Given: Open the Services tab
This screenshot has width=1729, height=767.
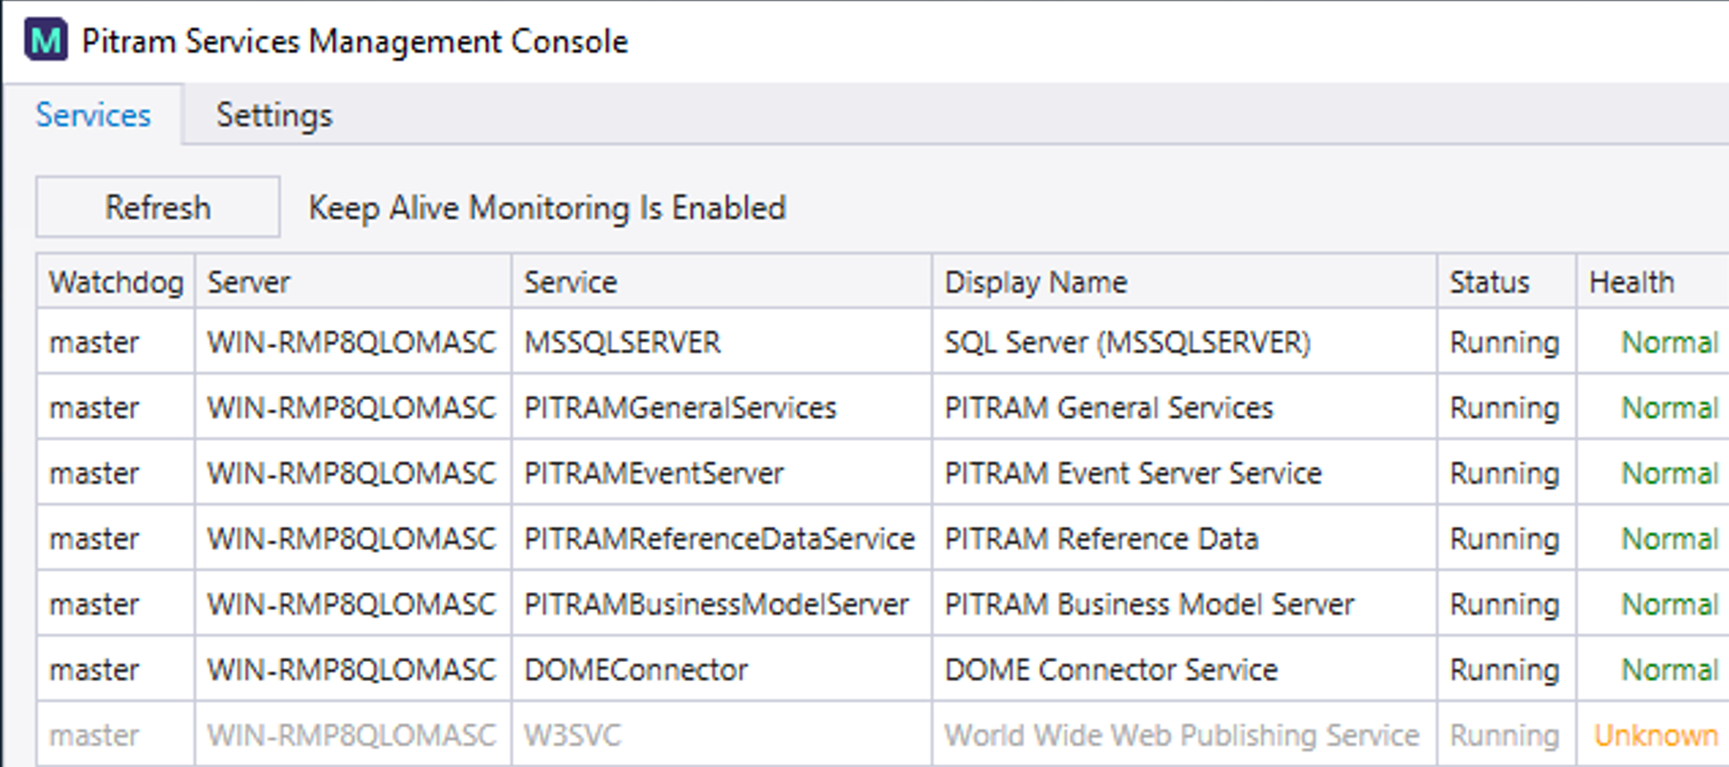Looking at the screenshot, I should click(x=93, y=116).
